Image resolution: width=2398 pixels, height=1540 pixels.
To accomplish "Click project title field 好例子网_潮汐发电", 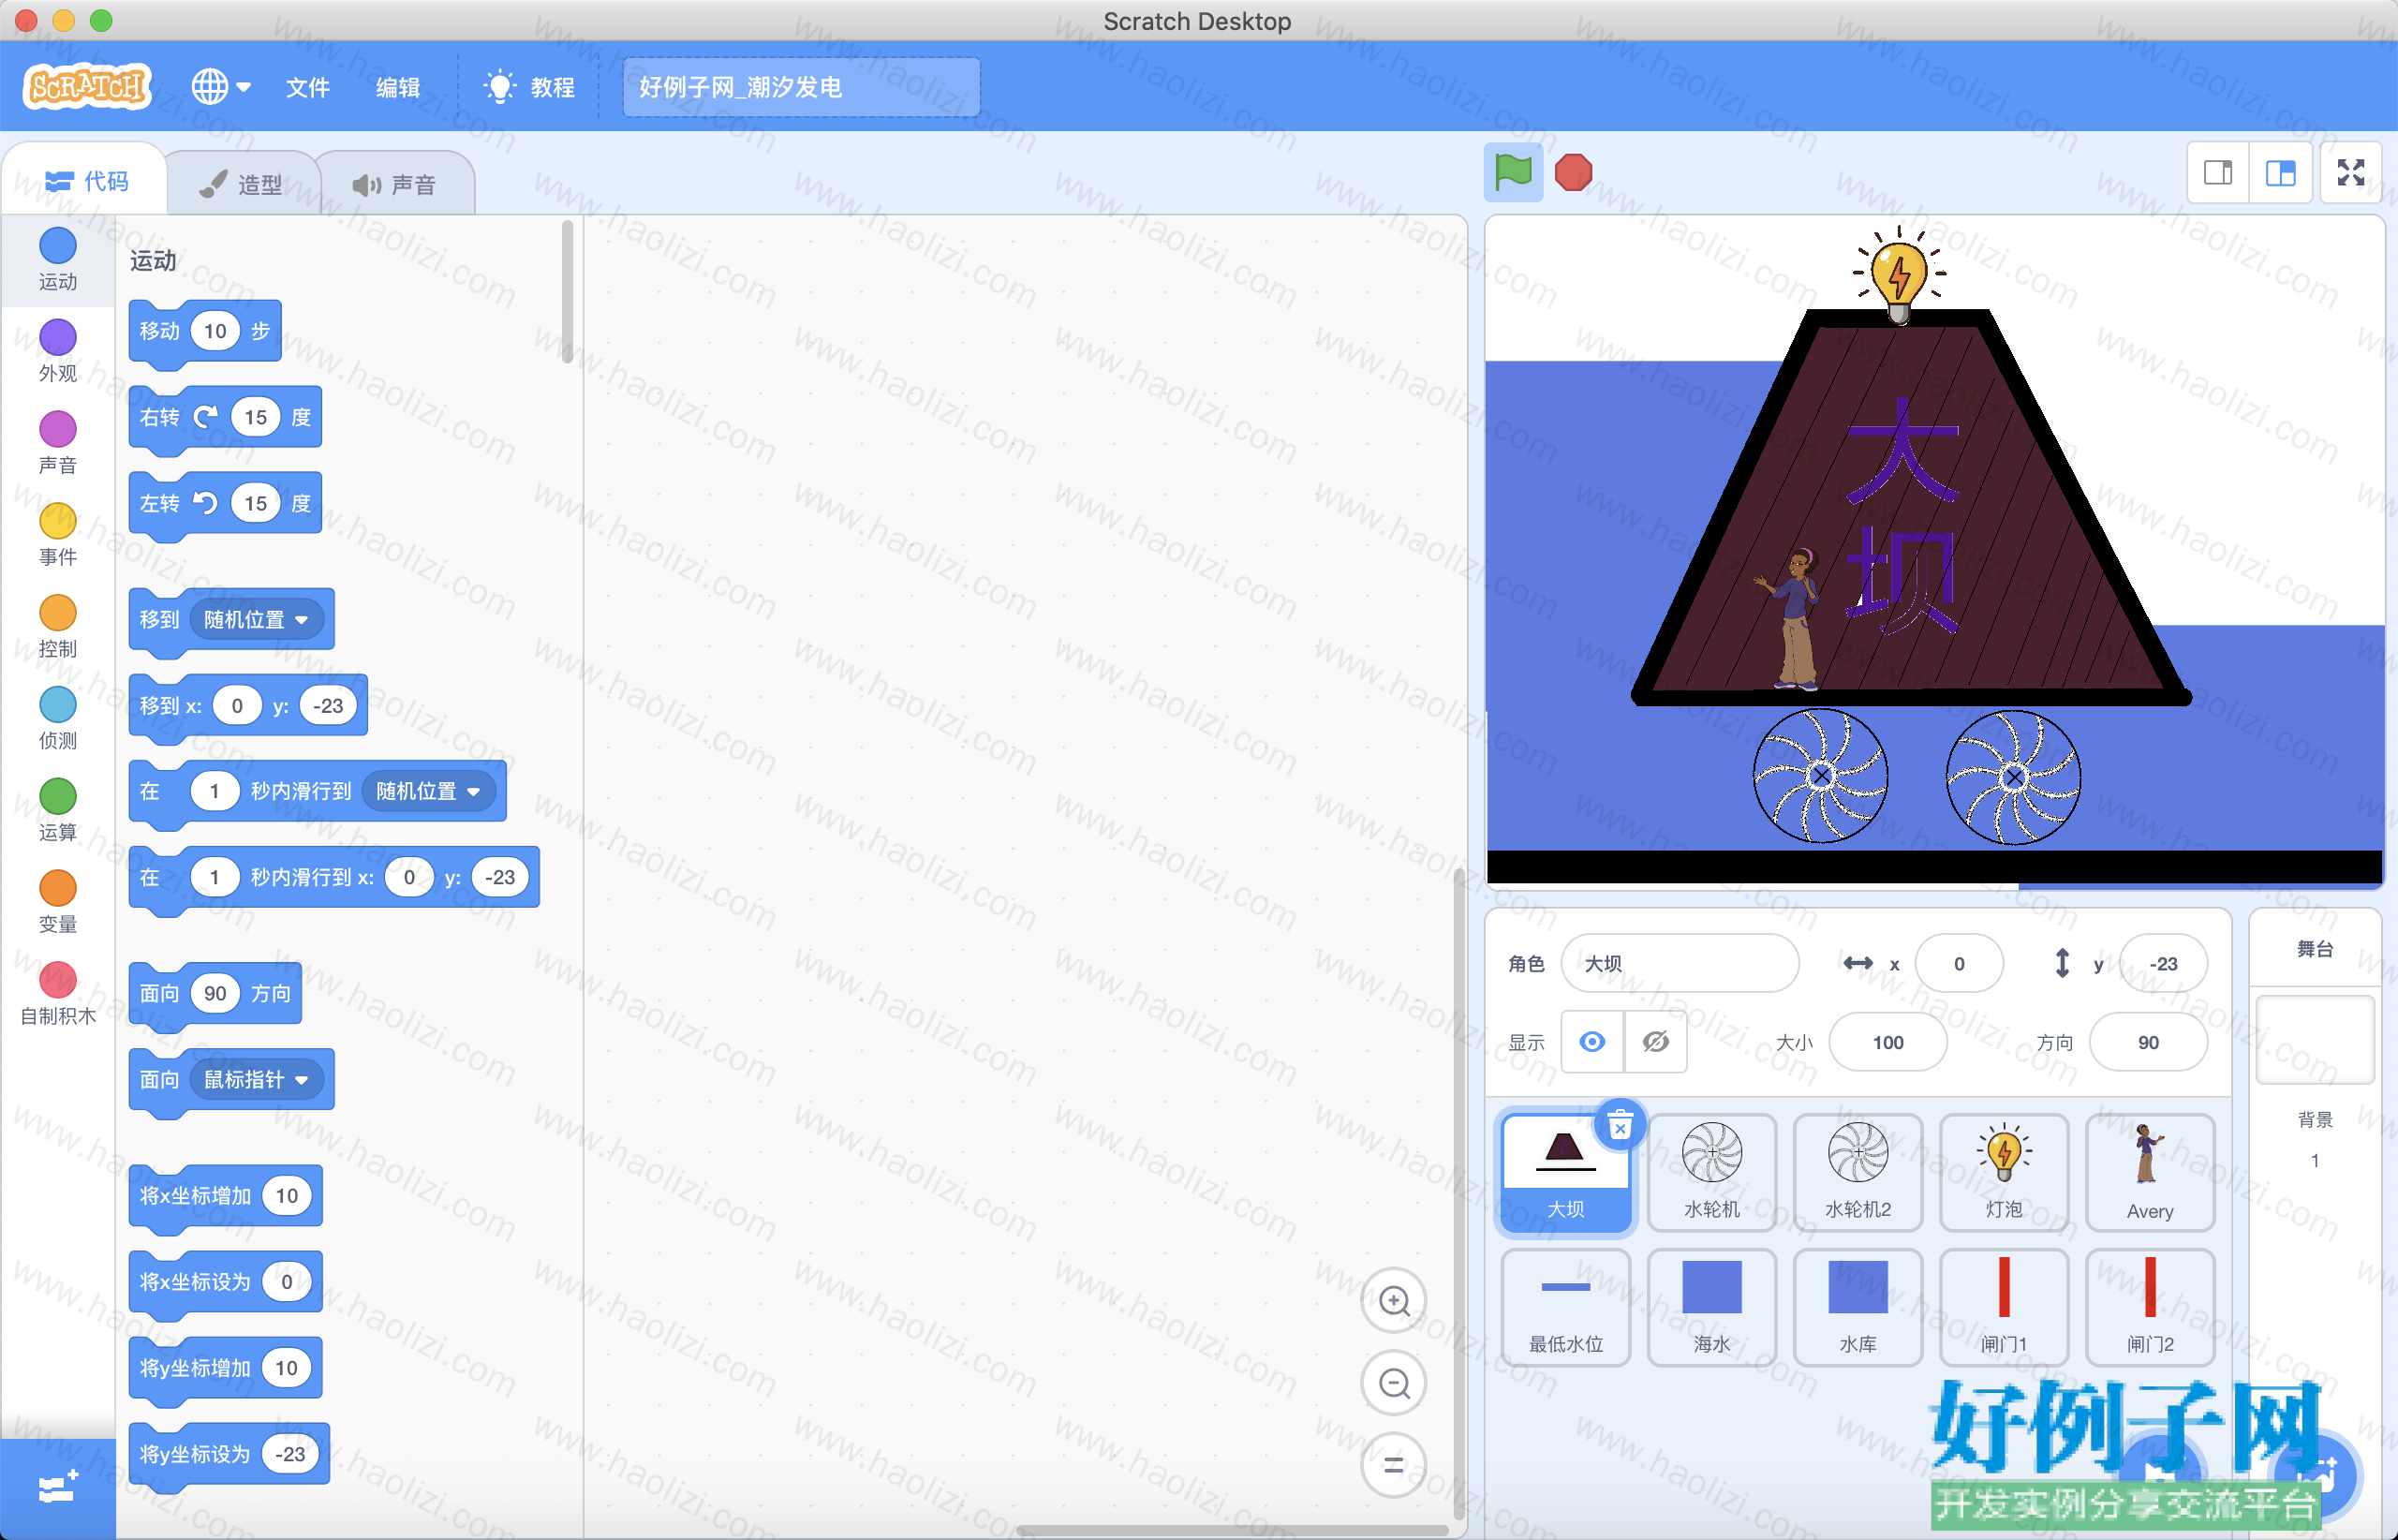I will (x=801, y=87).
